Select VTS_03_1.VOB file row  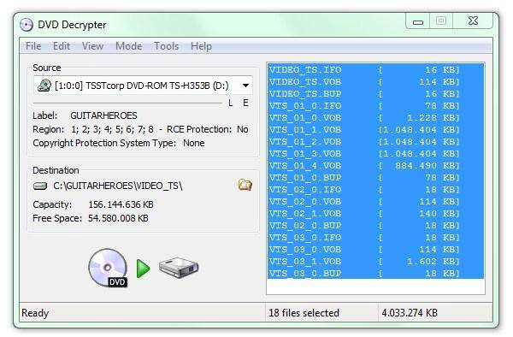375,262
